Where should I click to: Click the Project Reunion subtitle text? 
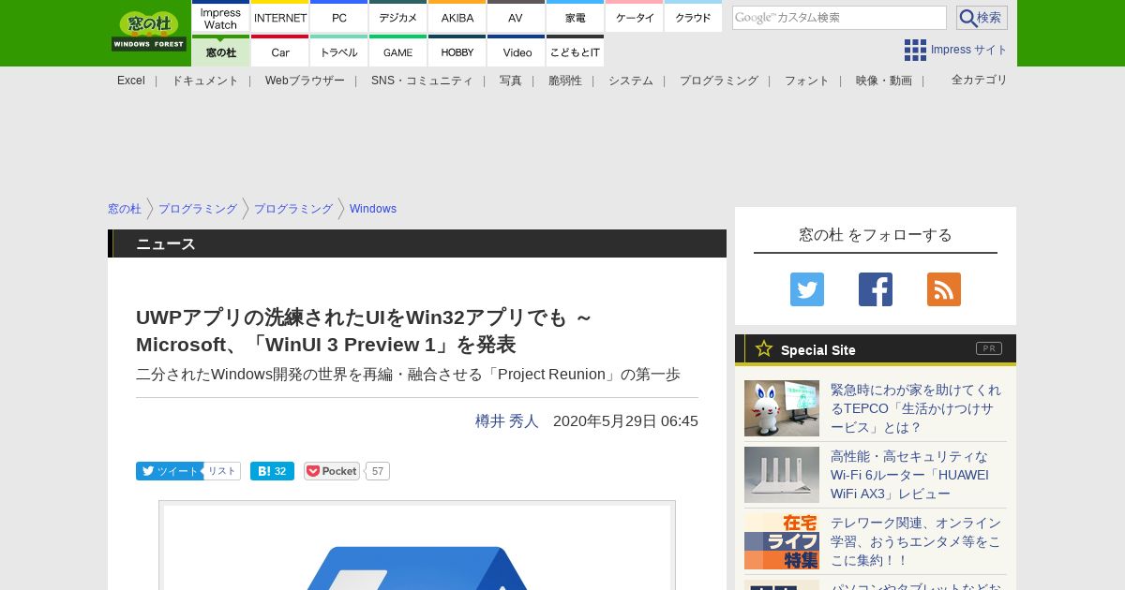[x=408, y=375]
